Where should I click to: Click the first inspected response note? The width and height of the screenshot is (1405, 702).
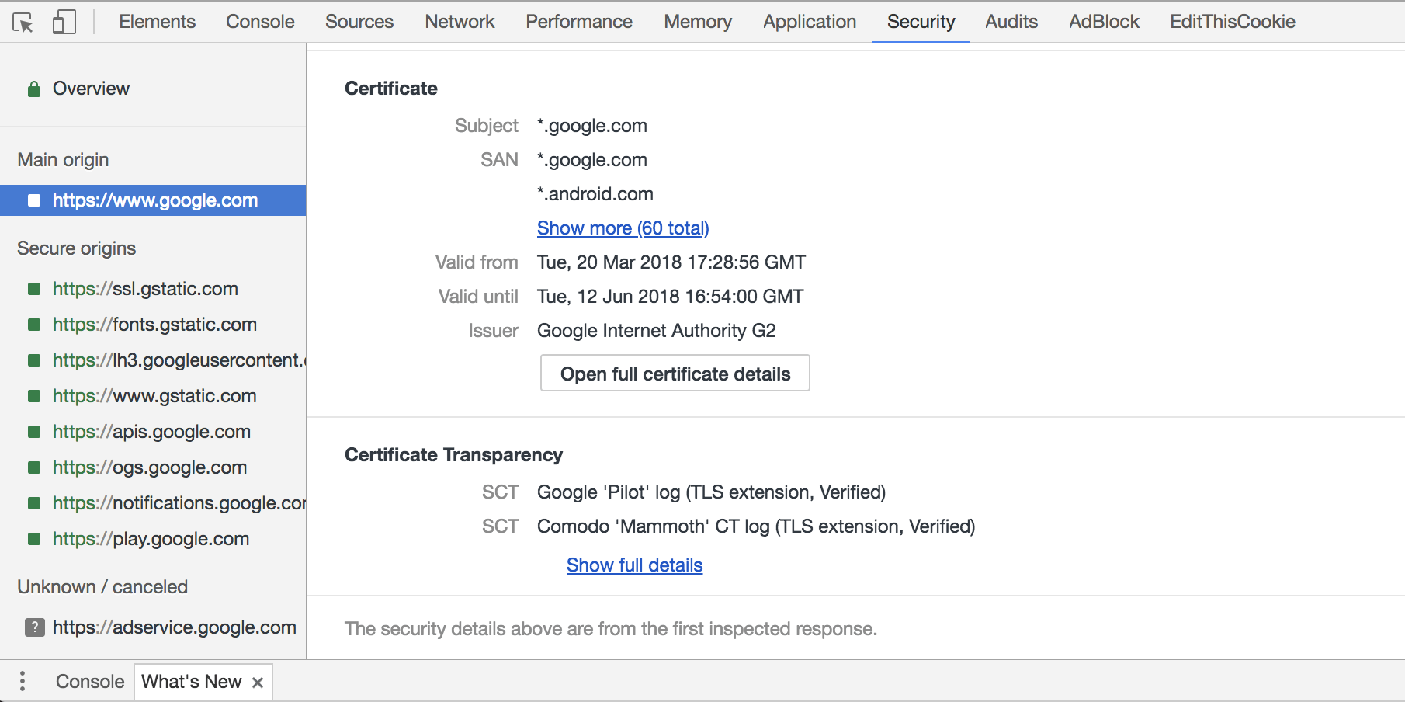[x=611, y=629]
